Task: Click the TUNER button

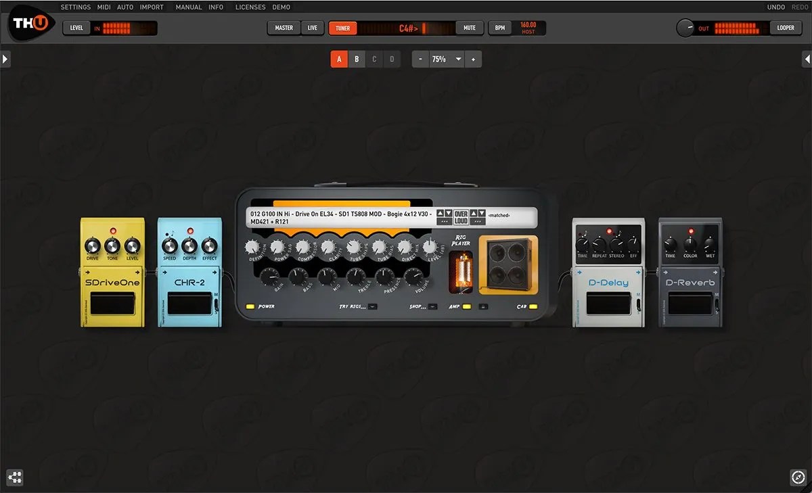Action: (x=343, y=28)
